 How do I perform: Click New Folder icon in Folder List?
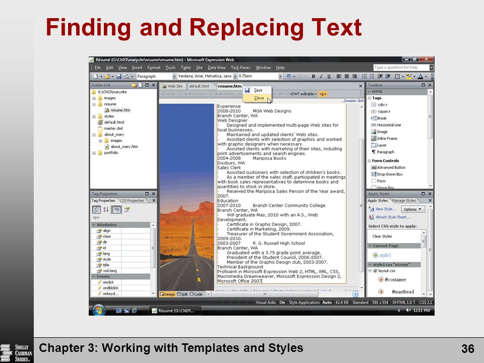(134, 85)
